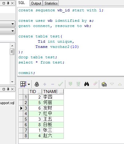Click the delete record minus icon
This screenshot has width=124, height=144.
tap(53, 84)
